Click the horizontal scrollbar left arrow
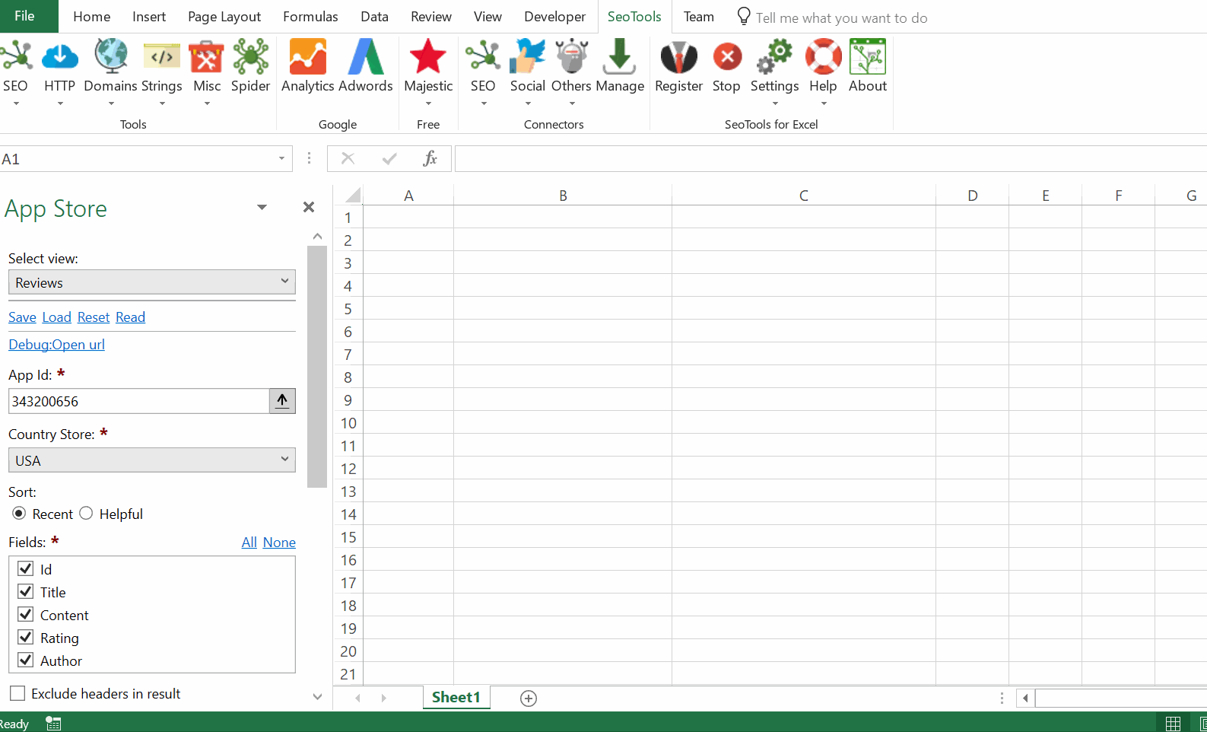1207x732 pixels. coord(1025,698)
